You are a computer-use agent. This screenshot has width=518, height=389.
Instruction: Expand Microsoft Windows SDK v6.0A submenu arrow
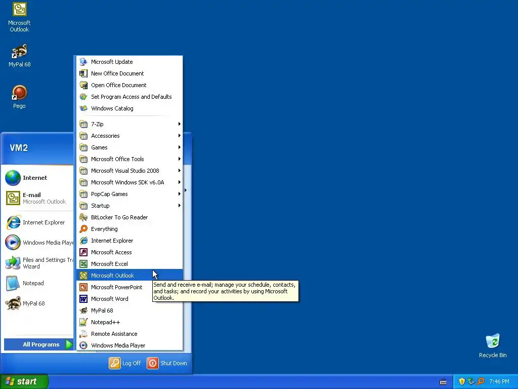click(180, 182)
